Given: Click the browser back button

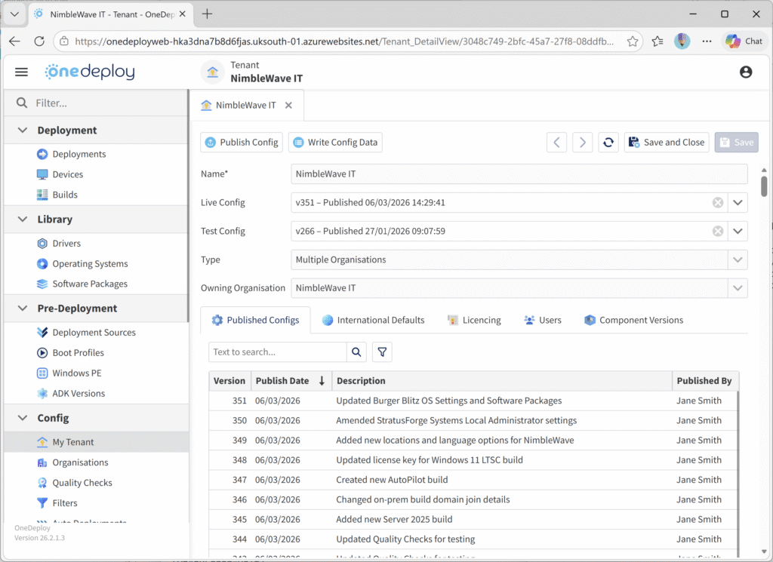Looking at the screenshot, I should (14, 41).
